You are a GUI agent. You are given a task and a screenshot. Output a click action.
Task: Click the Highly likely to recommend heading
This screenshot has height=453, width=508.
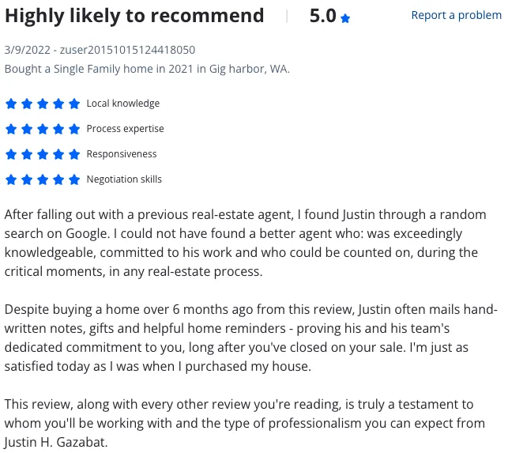pos(134,17)
